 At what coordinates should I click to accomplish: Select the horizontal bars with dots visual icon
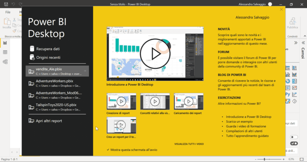click(294, 94)
